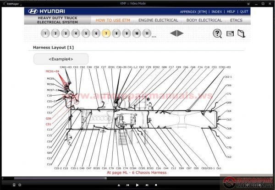This screenshot has height=190, width=275.
Task: Open the HELP link
Action: click(x=231, y=12)
